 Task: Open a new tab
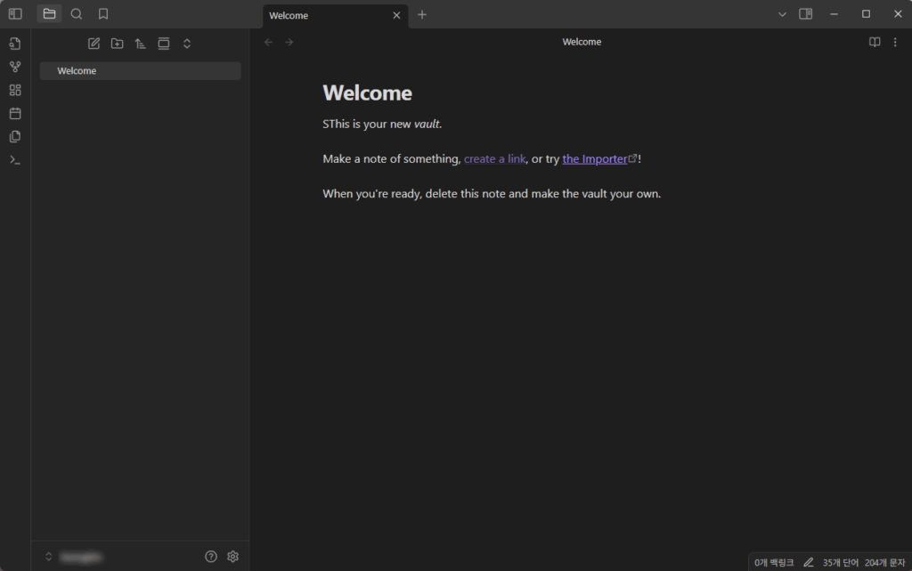click(422, 15)
